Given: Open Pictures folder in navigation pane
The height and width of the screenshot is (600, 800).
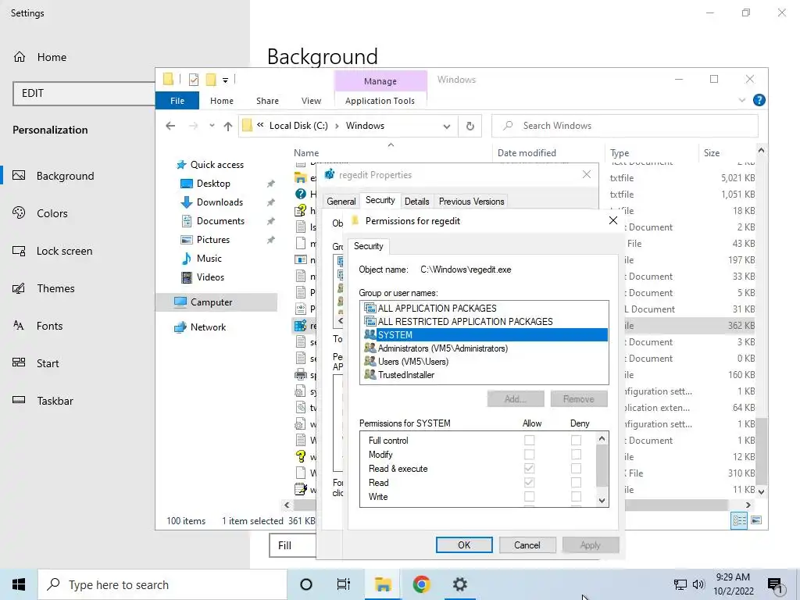Looking at the screenshot, I should (212, 240).
